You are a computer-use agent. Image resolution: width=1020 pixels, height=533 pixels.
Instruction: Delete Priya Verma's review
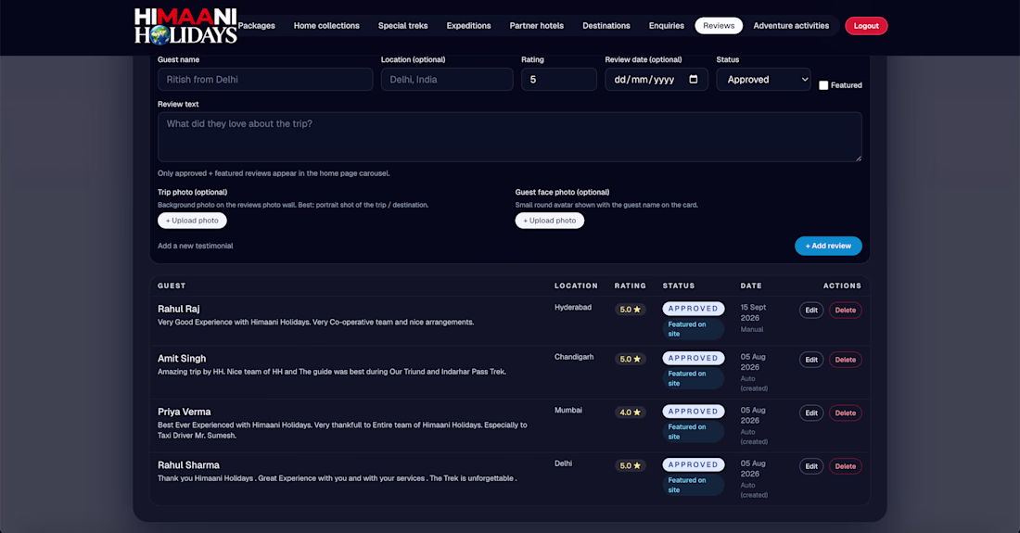point(845,412)
